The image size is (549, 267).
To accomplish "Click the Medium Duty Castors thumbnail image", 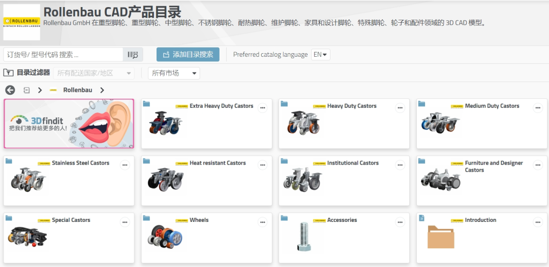I will pos(440,123).
